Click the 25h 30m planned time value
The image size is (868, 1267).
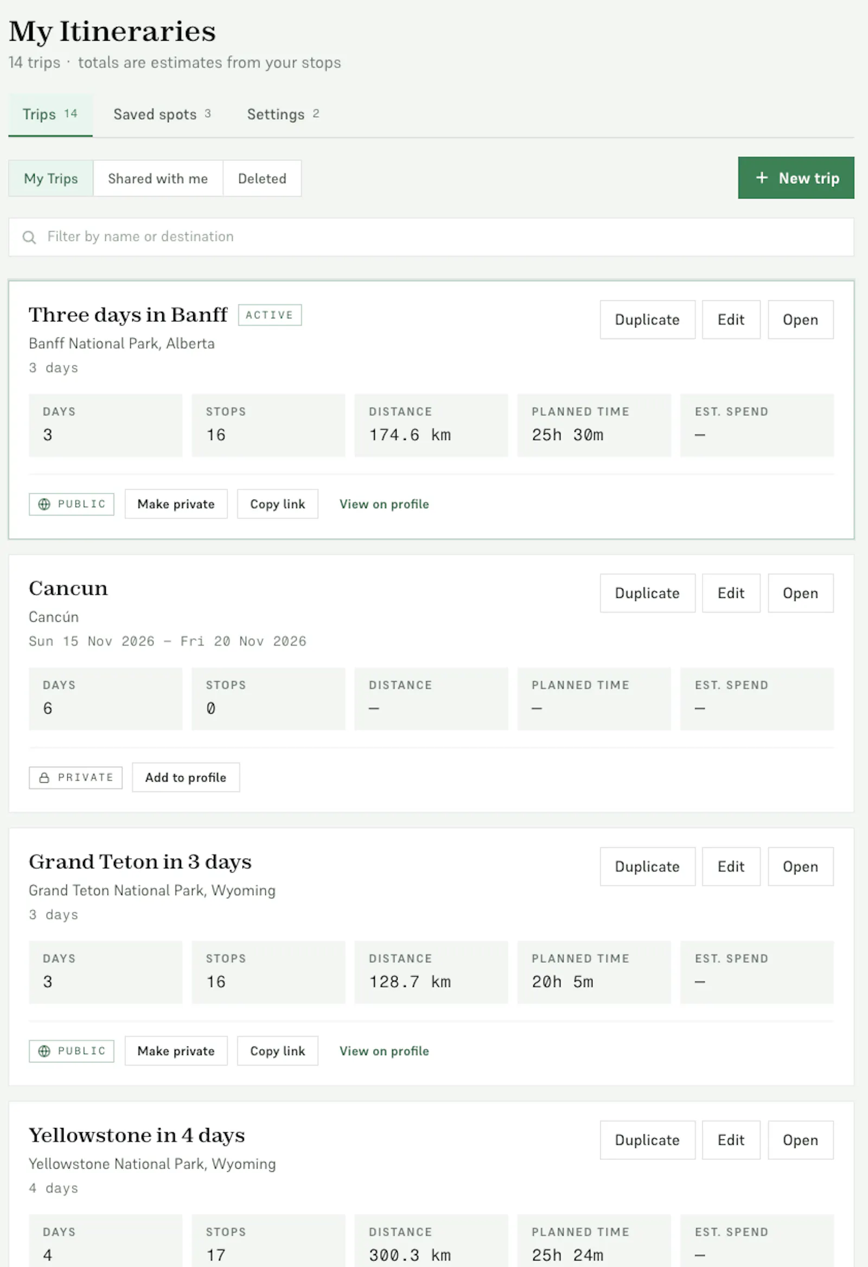point(567,435)
